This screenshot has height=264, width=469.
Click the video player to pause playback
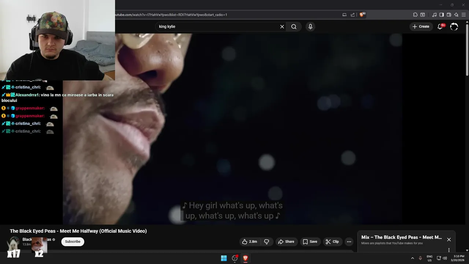click(x=232, y=129)
